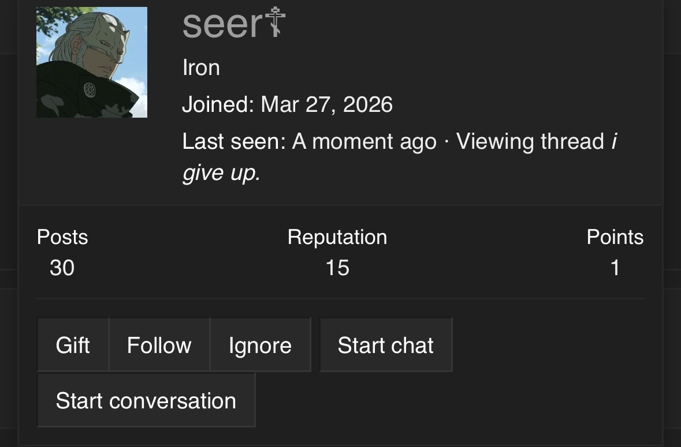
Task: Click the 'A moment ago' last seen time
Action: click(x=364, y=141)
